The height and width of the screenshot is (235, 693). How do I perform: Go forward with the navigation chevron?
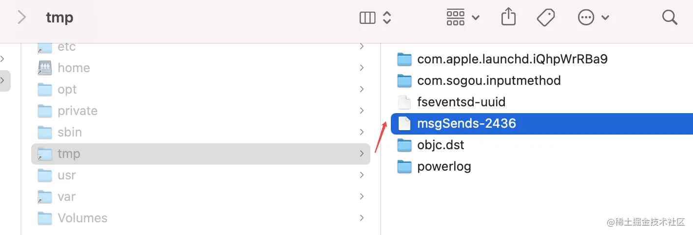point(21,18)
